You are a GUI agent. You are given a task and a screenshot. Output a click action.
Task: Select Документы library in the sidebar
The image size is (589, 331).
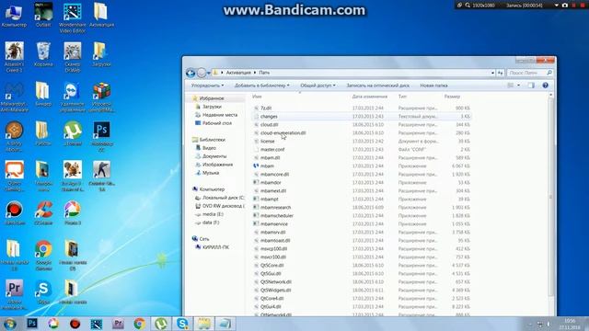(214, 156)
